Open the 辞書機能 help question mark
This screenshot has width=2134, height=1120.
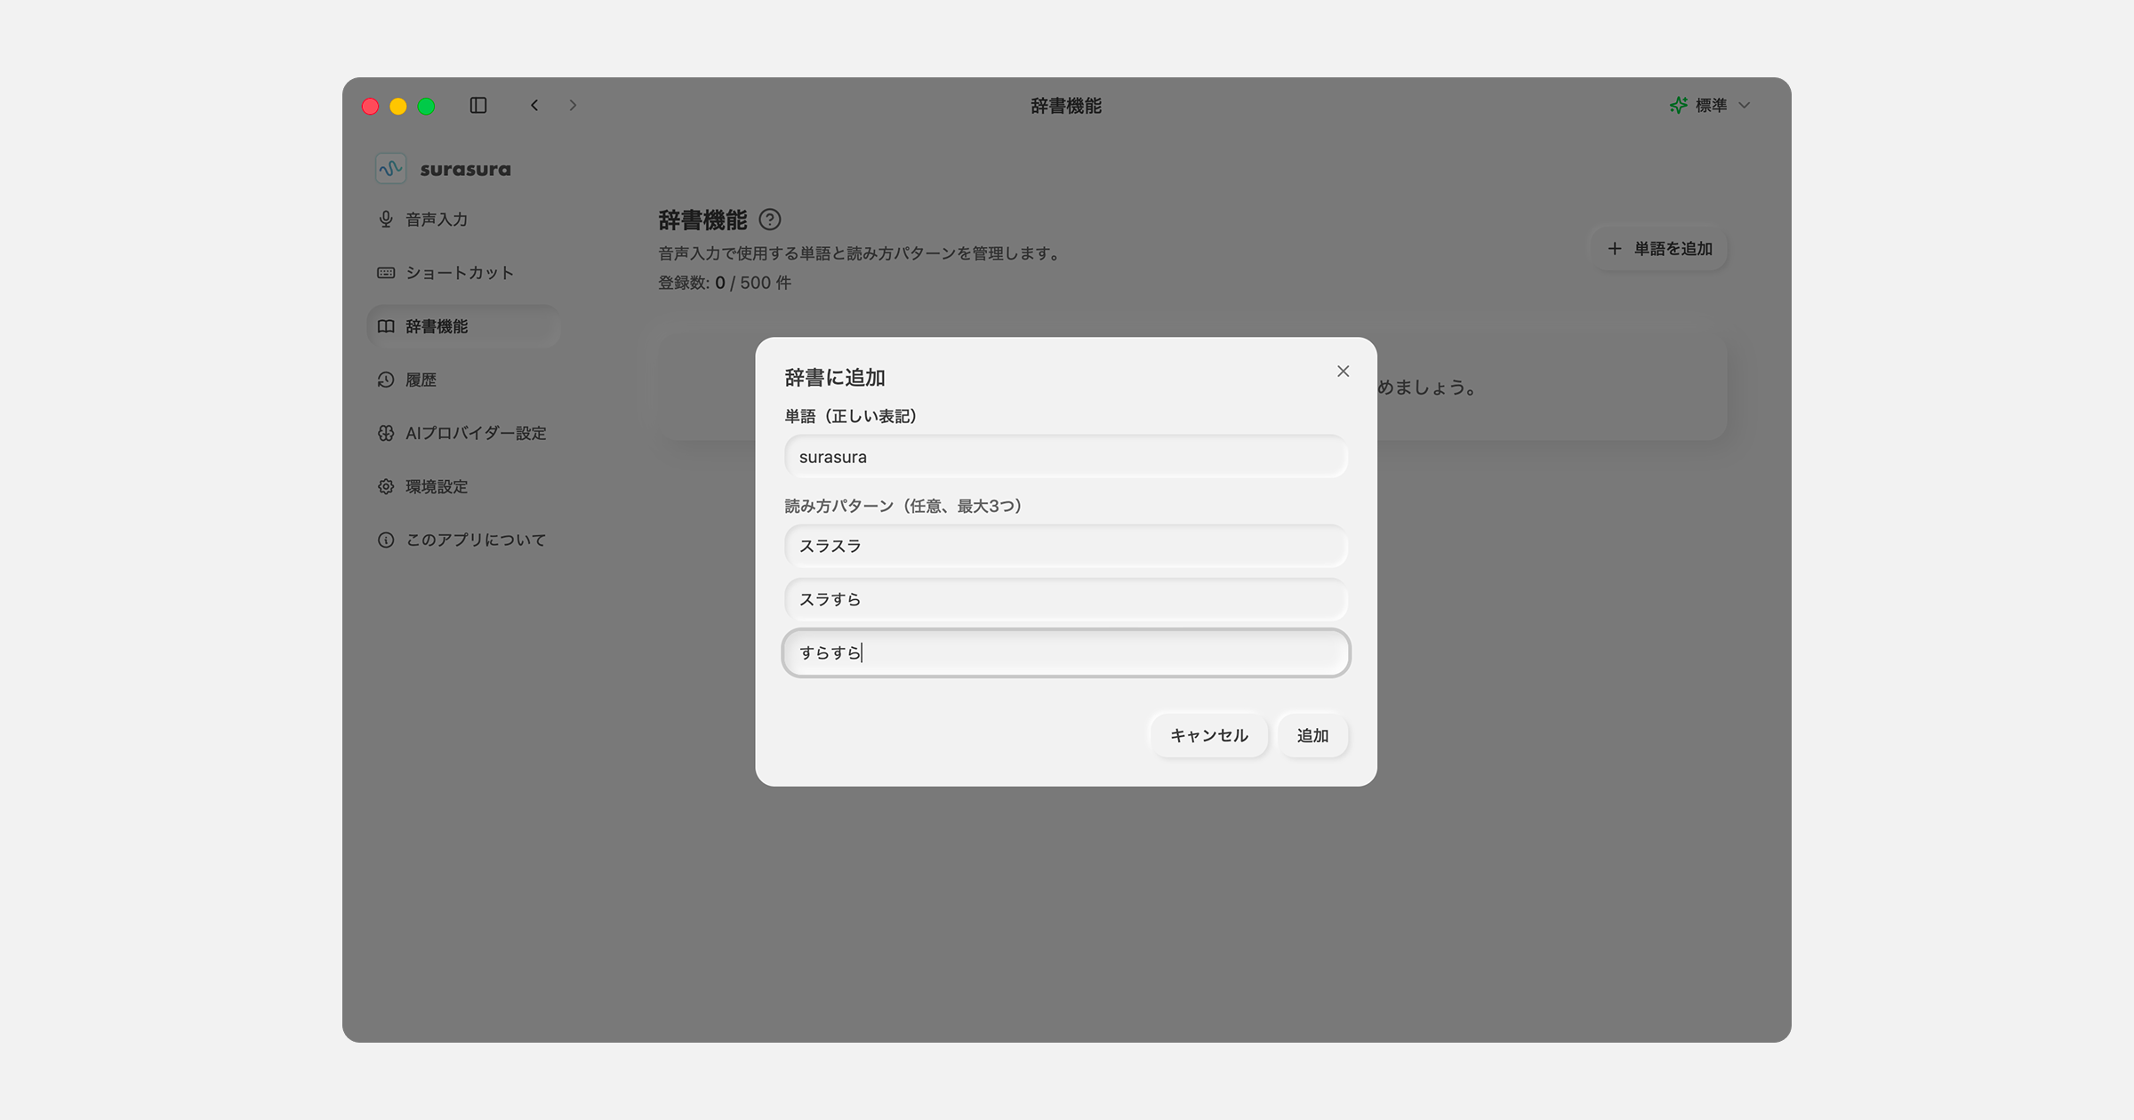[x=770, y=220]
